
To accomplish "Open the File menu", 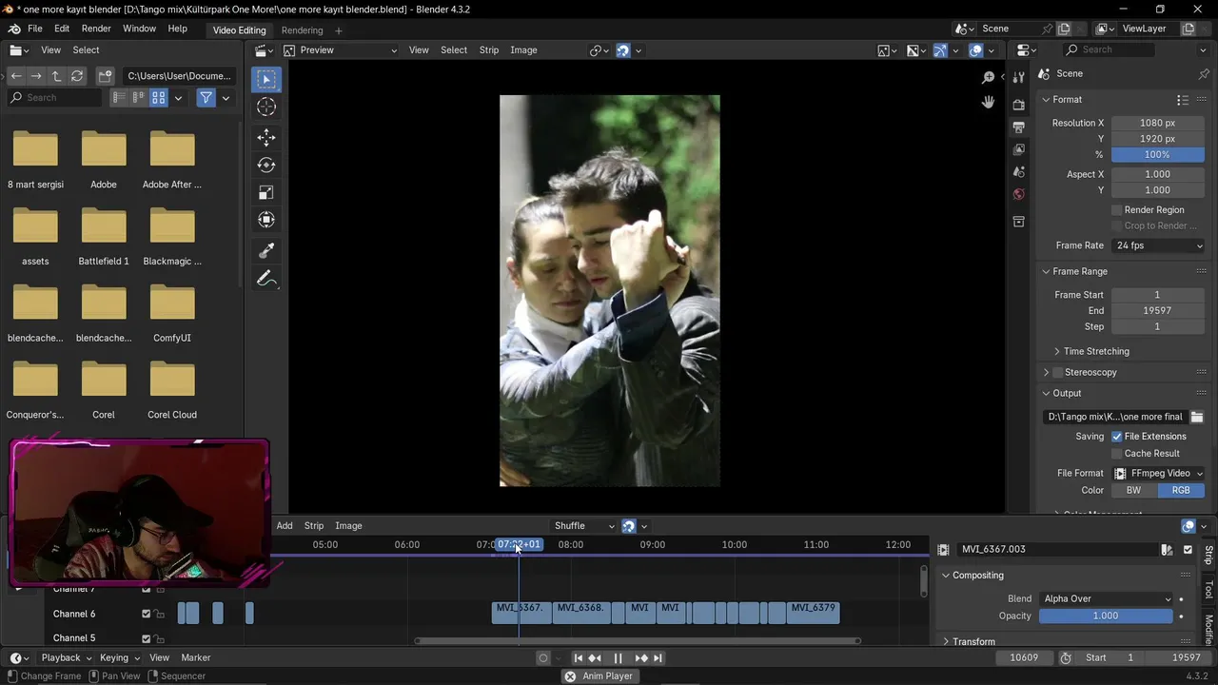I will point(35,29).
